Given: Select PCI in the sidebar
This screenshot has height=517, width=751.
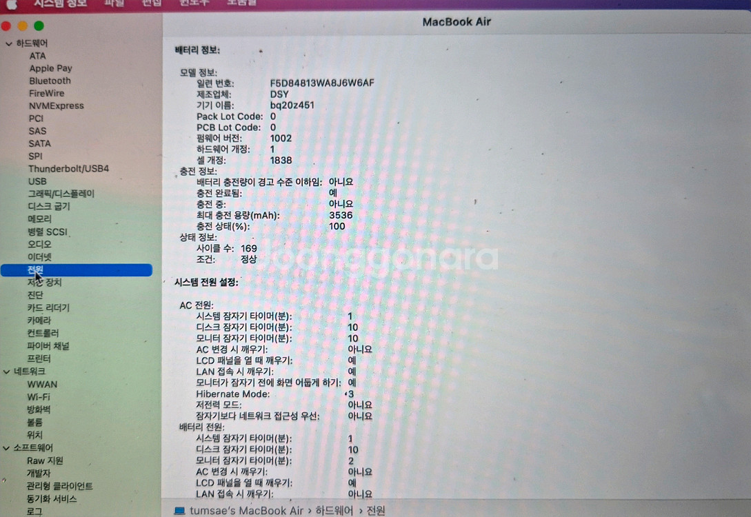Looking at the screenshot, I should click(x=36, y=119).
